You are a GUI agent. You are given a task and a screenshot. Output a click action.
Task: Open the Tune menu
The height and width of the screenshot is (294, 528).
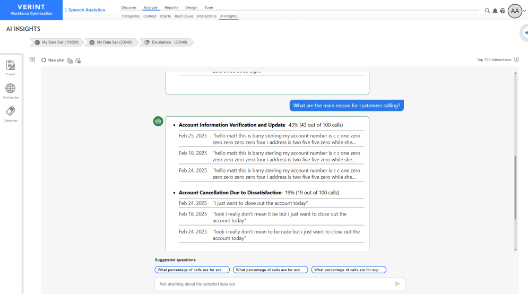[x=209, y=7]
